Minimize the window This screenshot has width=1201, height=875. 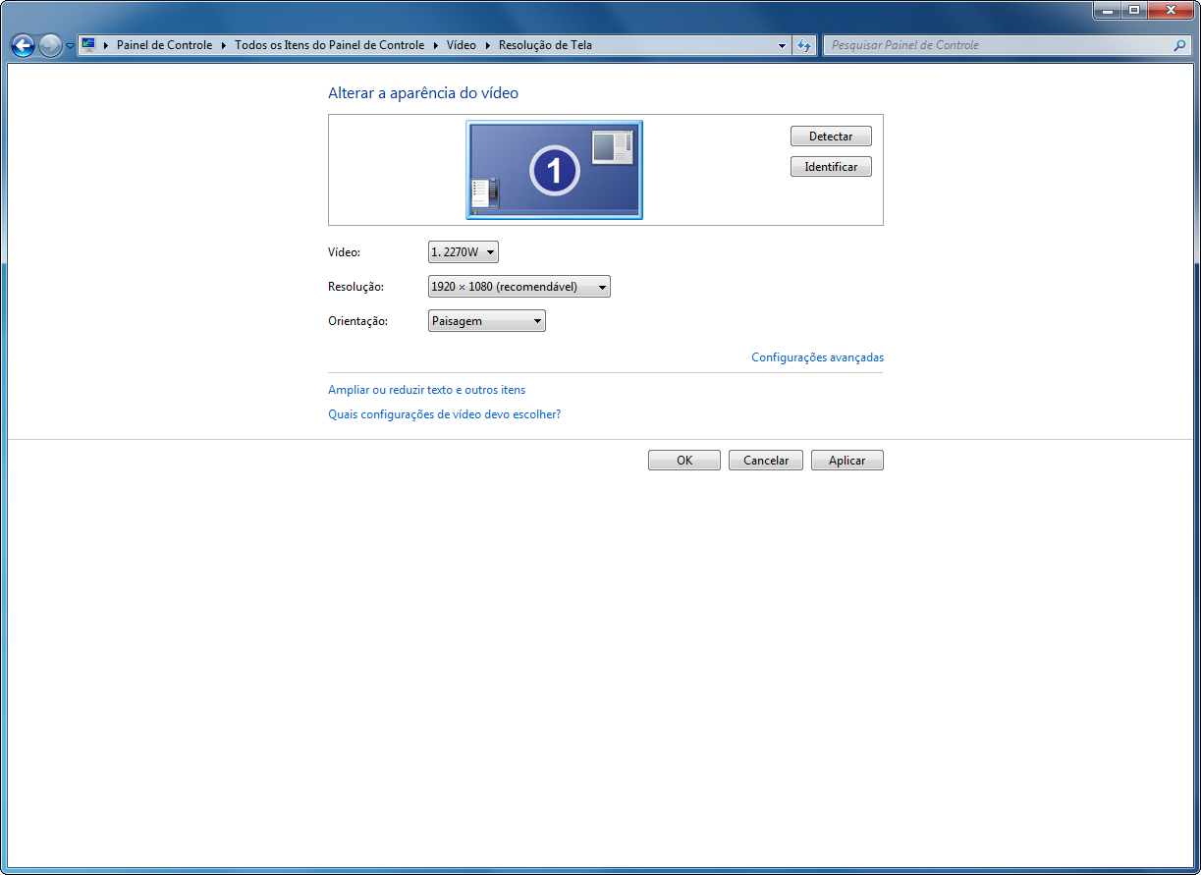1107,9
